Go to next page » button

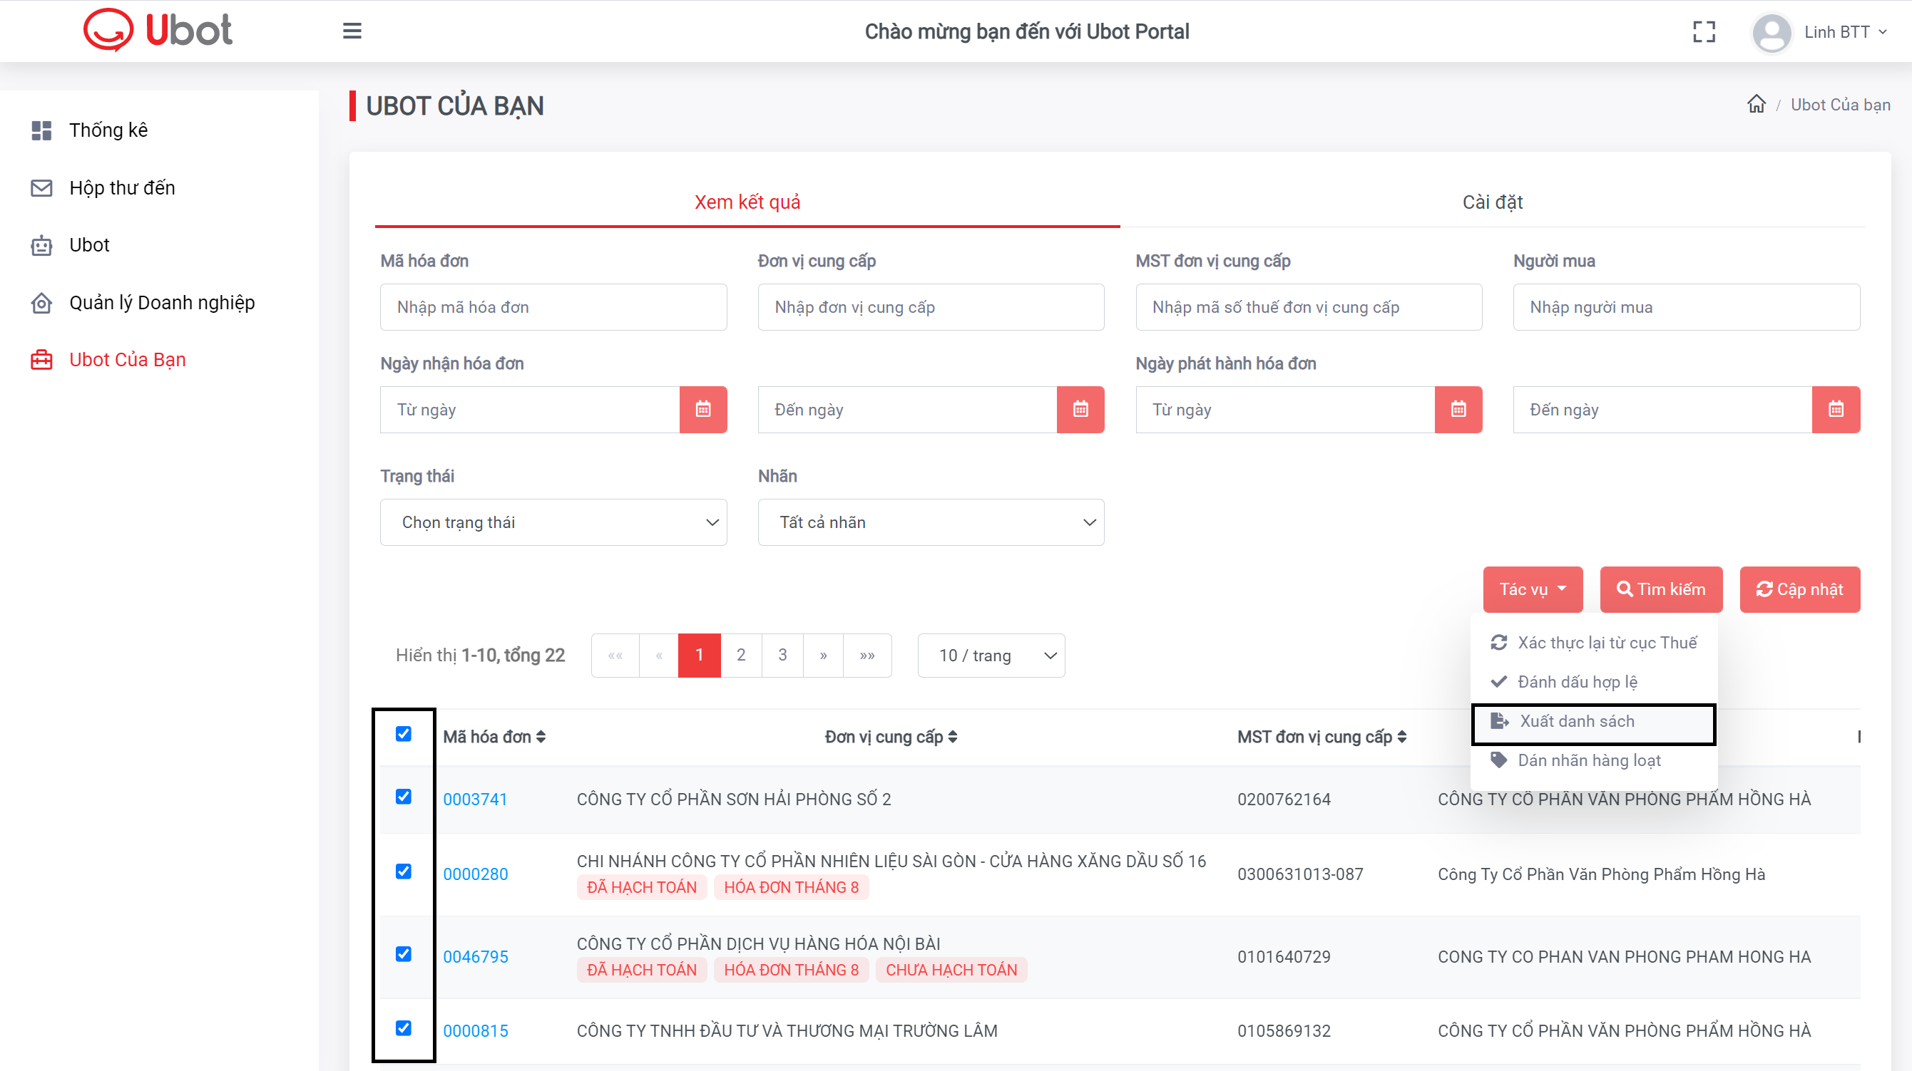pos(823,655)
